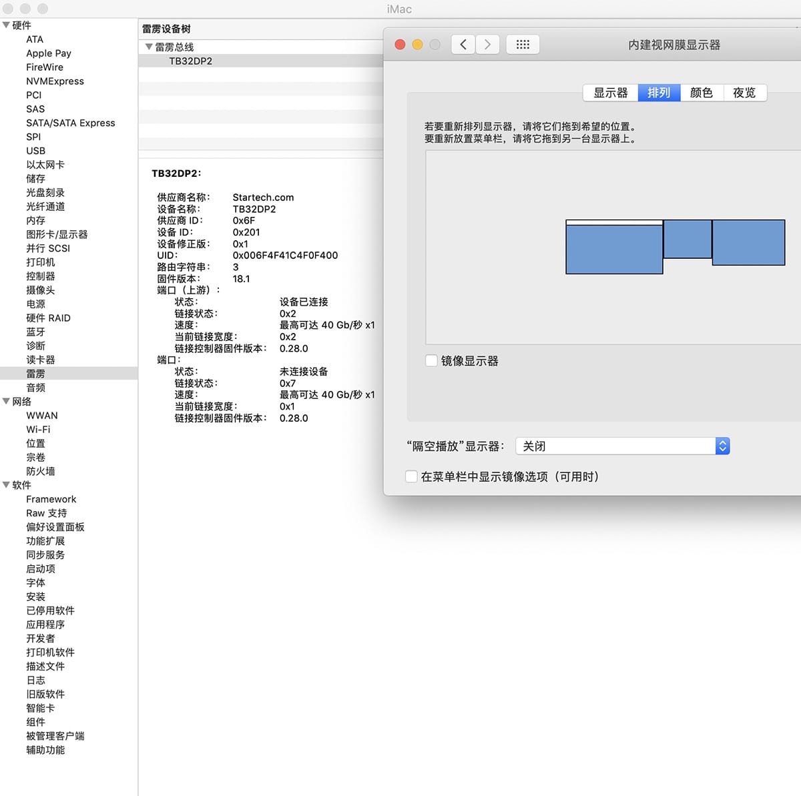Screen dimensions: 801x796
Task: Switch to the 排列 tab
Action: (659, 93)
